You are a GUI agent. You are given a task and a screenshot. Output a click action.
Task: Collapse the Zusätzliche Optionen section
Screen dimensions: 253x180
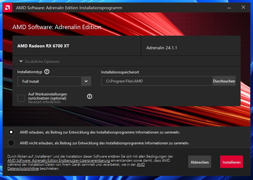39,61
